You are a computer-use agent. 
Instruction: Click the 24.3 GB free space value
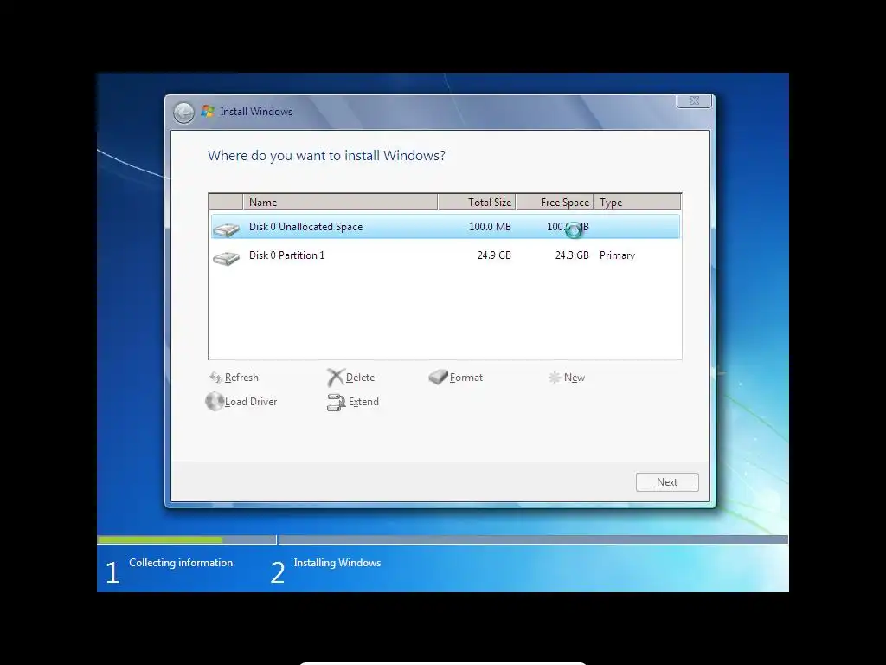[x=572, y=255]
